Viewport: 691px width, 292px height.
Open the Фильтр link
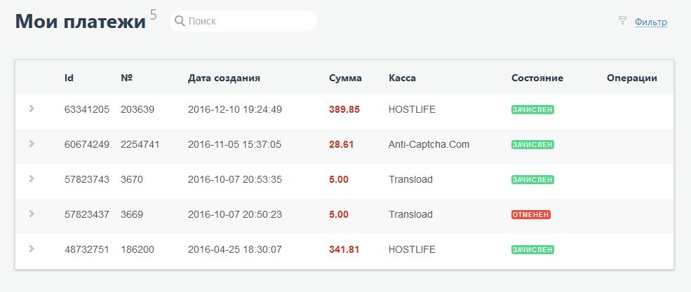tap(650, 22)
